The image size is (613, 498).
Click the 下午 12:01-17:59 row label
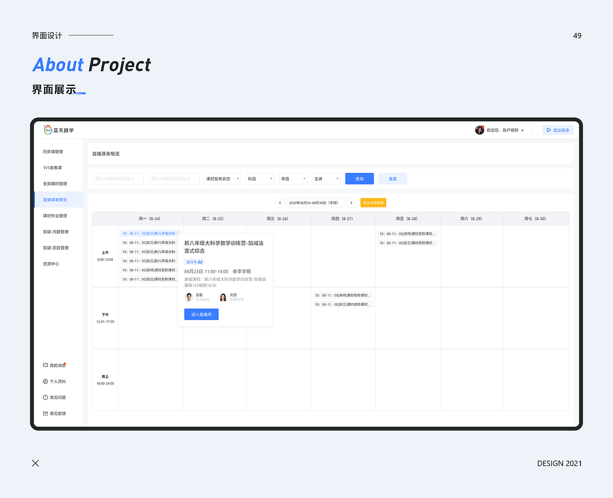(105, 318)
